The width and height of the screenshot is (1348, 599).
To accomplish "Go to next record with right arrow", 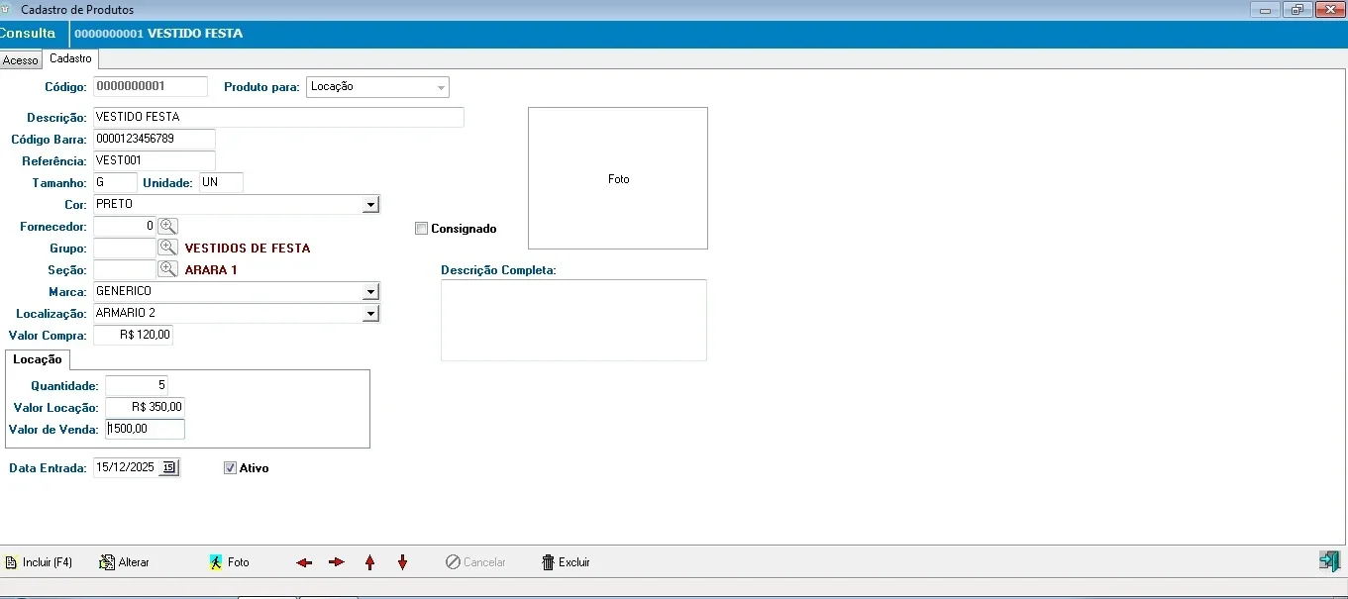I will coord(337,562).
